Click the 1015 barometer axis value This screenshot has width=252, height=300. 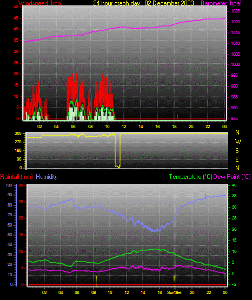click(235, 33)
